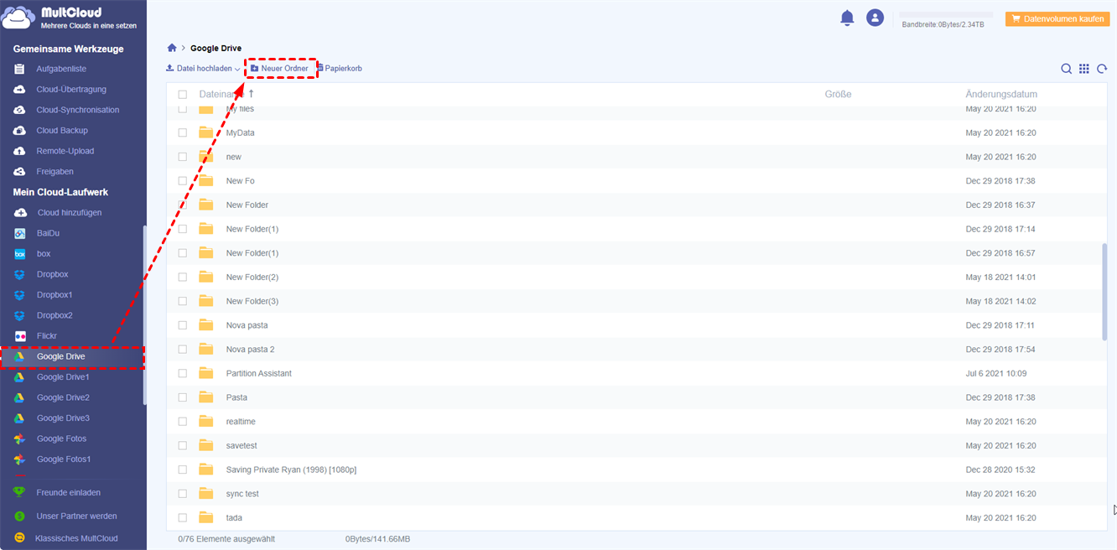This screenshot has height=550, width=1117.
Task: Click the bandwidth usage progress bar
Action: 946,15
